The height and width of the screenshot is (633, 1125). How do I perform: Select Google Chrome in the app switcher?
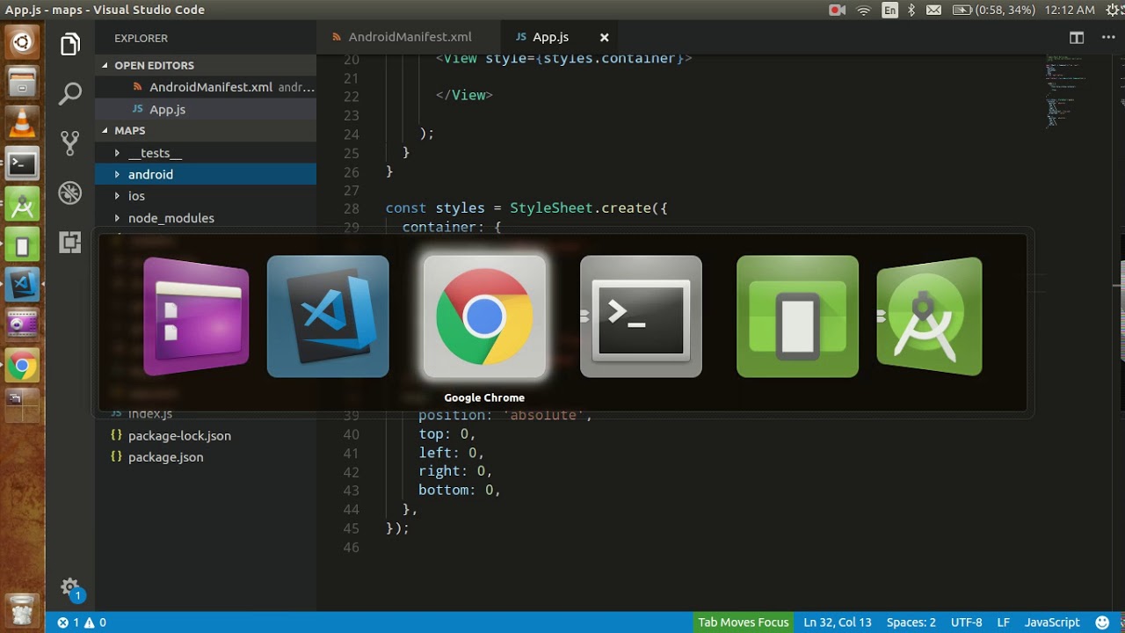tap(484, 316)
